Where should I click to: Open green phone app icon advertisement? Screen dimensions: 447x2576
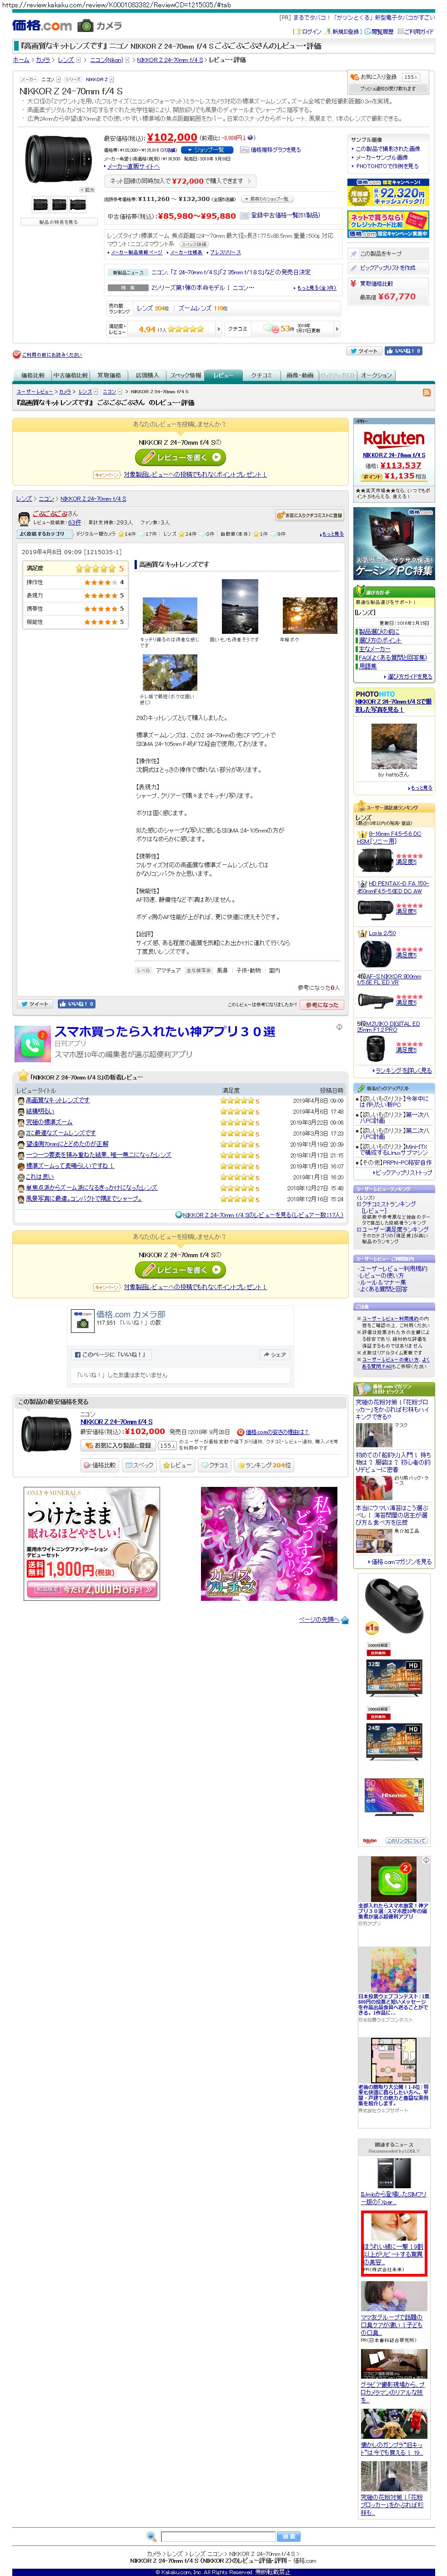pos(32,1043)
